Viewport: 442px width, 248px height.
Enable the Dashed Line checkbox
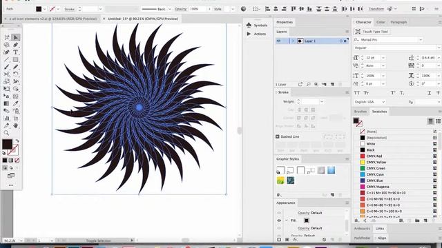point(278,136)
